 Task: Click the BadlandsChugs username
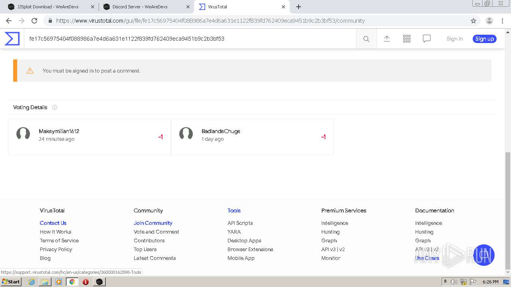[x=221, y=131]
